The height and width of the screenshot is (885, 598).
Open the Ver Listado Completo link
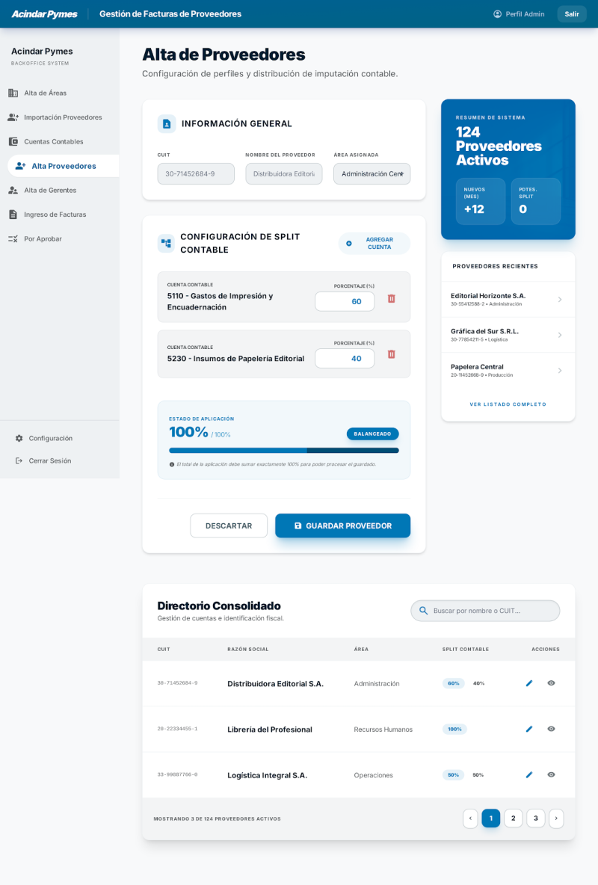[x=508, y=404]
